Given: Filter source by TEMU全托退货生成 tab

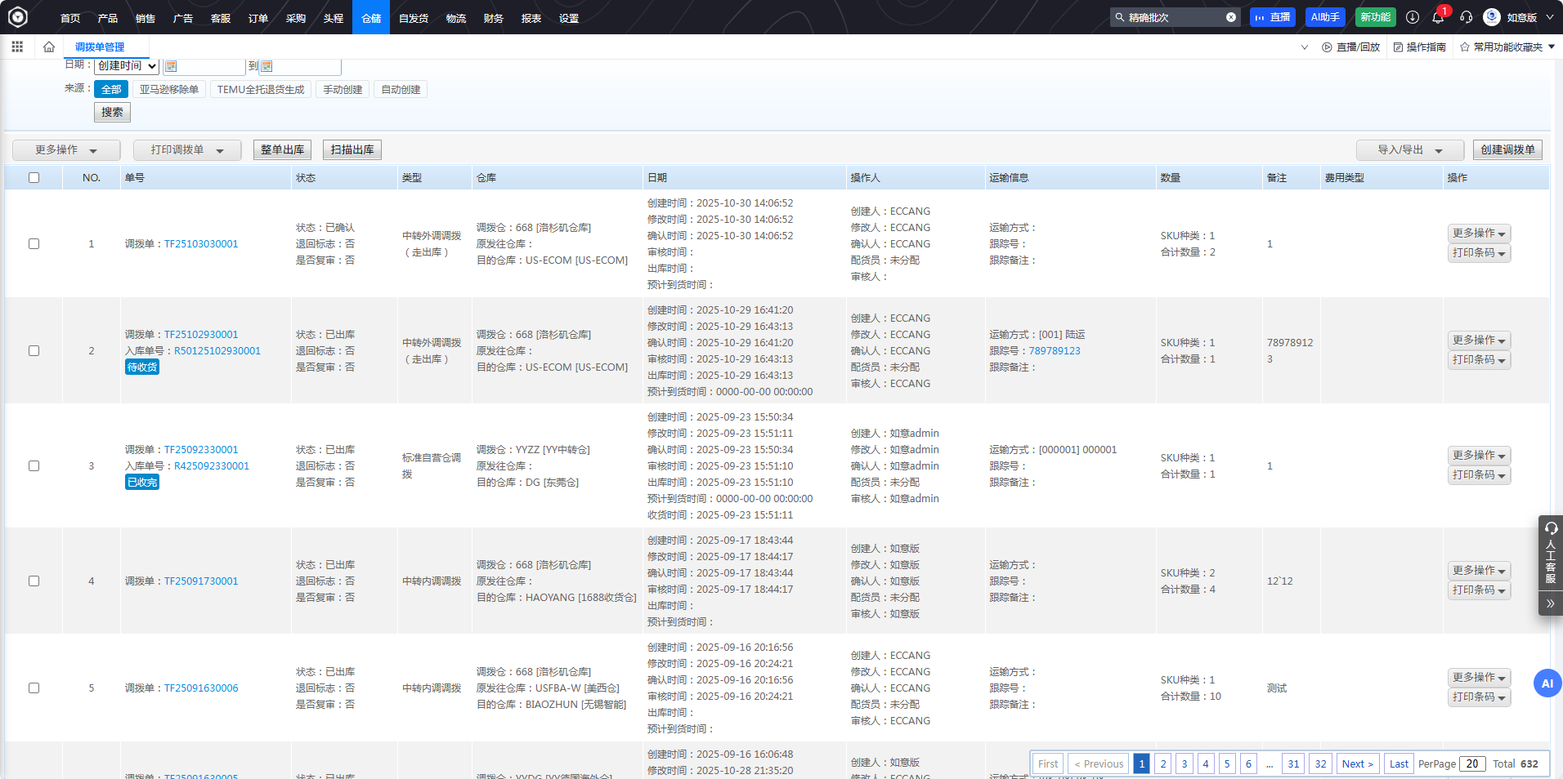Looking at the screenshot, I should tap(261, 90).
